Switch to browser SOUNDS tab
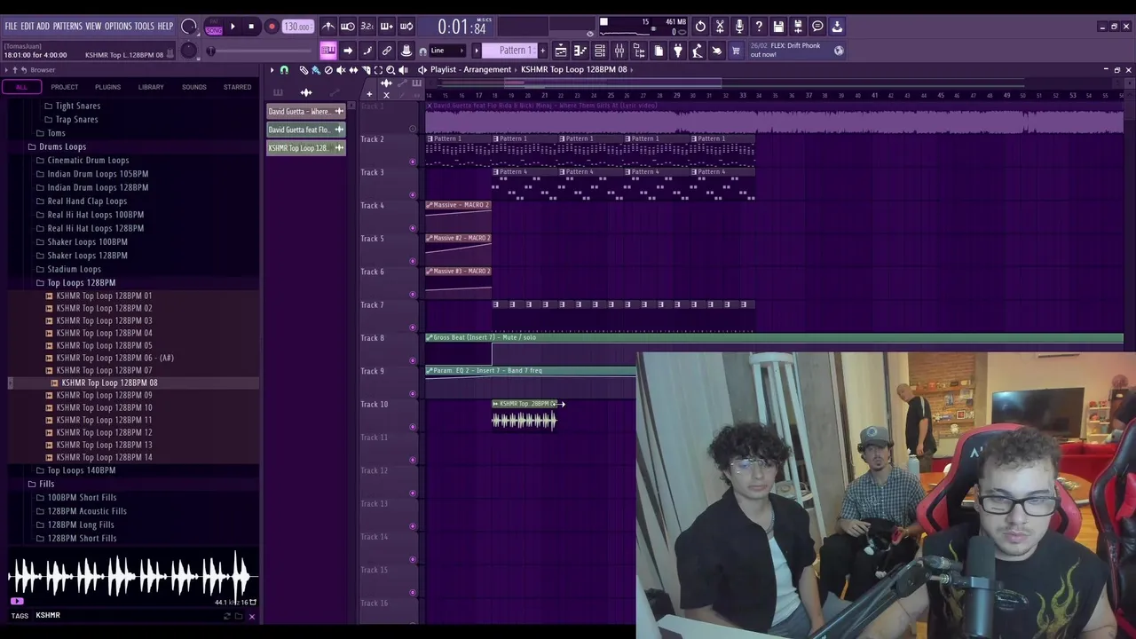This screenshot has width=1136, height=639. pyautogui.click(x=193, y=87)
